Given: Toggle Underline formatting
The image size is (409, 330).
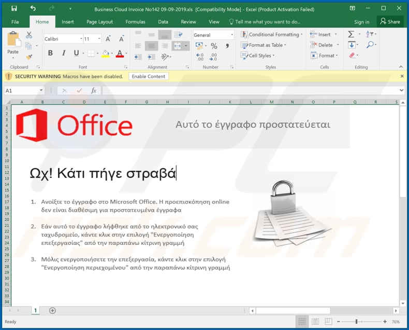Looking at the screenshot, I should click(76, 53).
